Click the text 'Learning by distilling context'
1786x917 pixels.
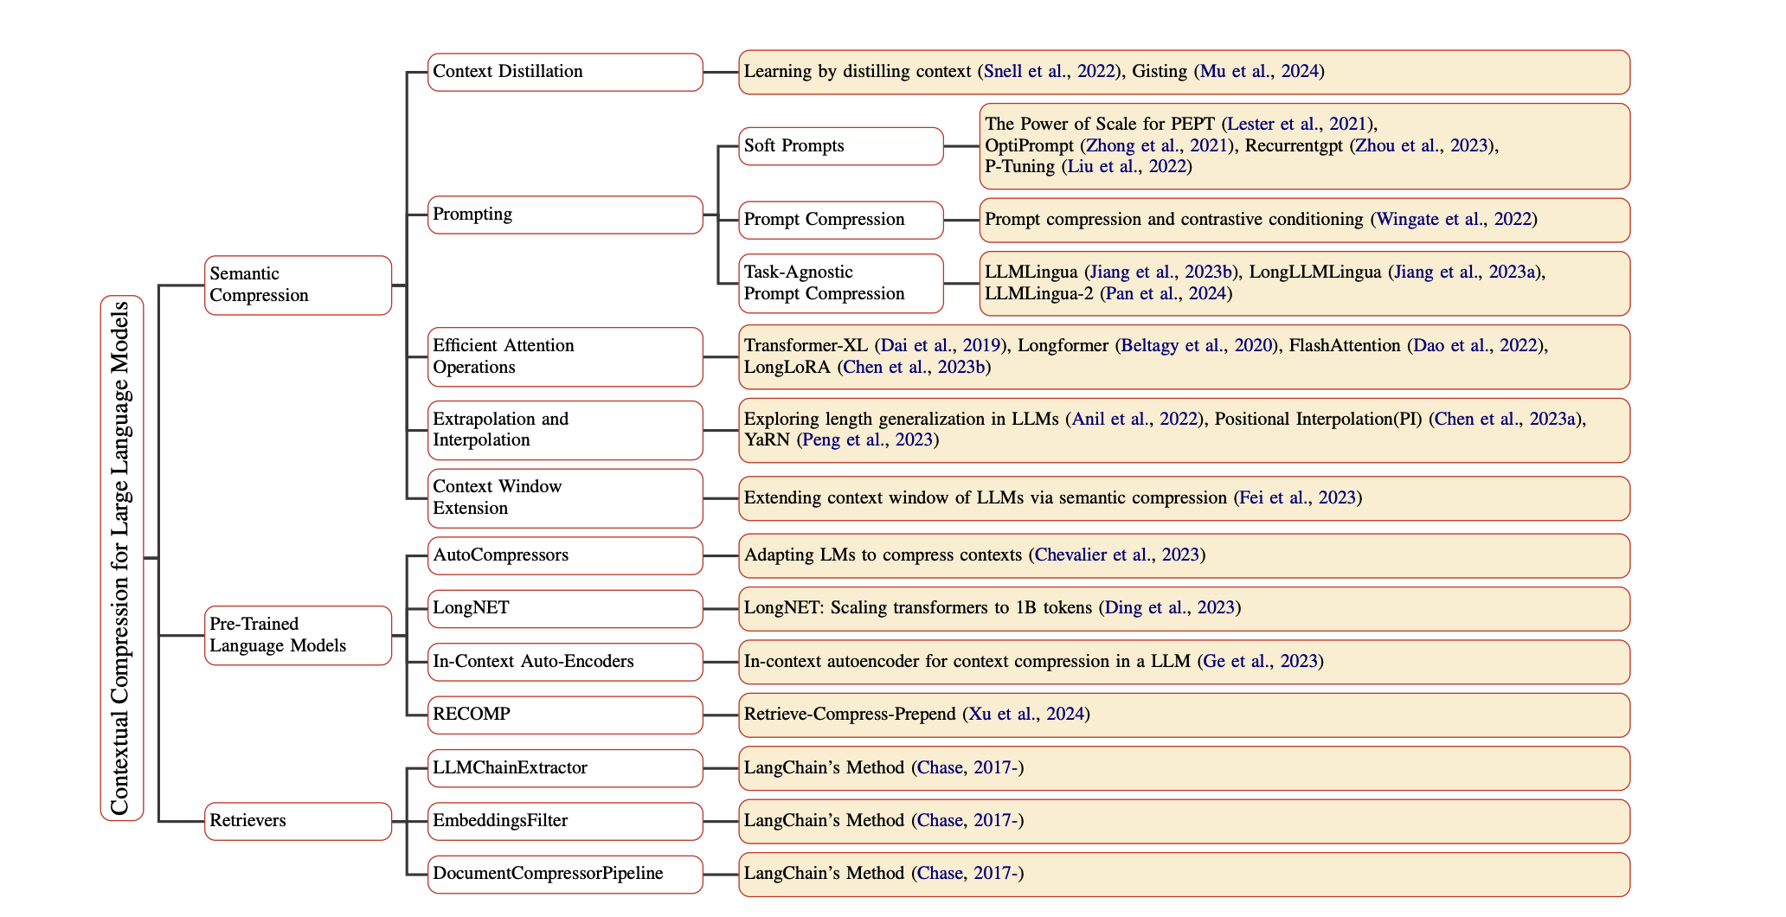click(x=858, y=72)
